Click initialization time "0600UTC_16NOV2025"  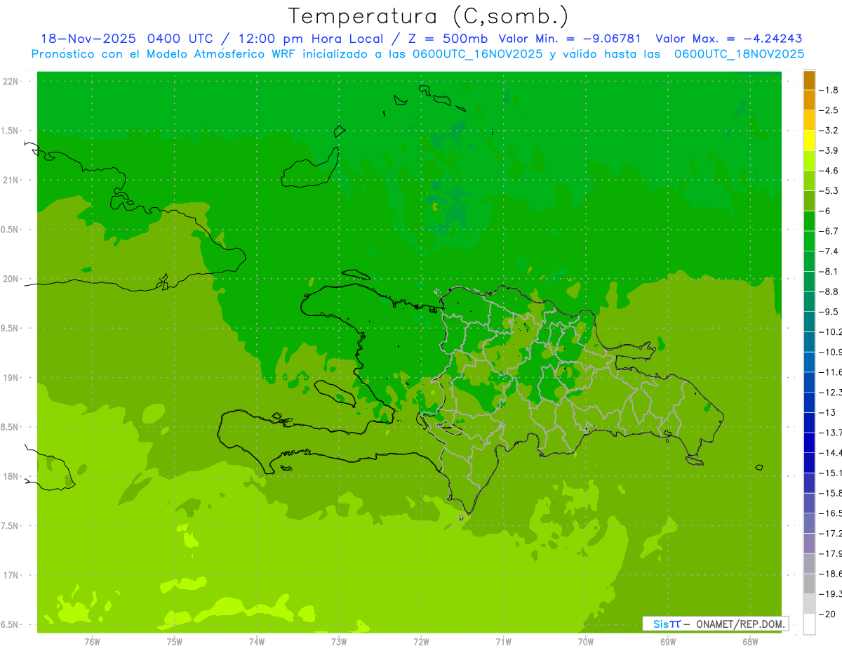(476, 54)
